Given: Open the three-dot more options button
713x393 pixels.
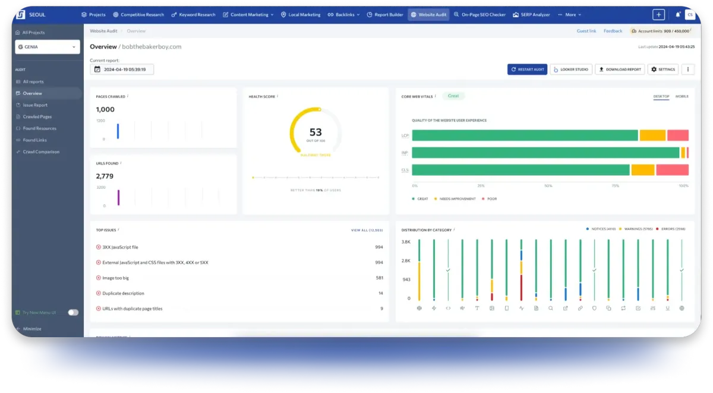Looking at the screenshot, I should tap(688, 69).
